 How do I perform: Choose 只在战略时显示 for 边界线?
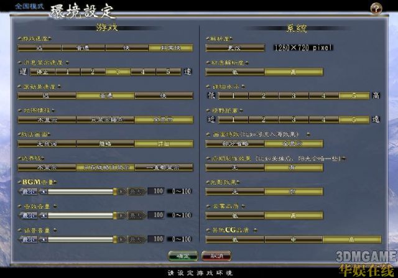105,167
